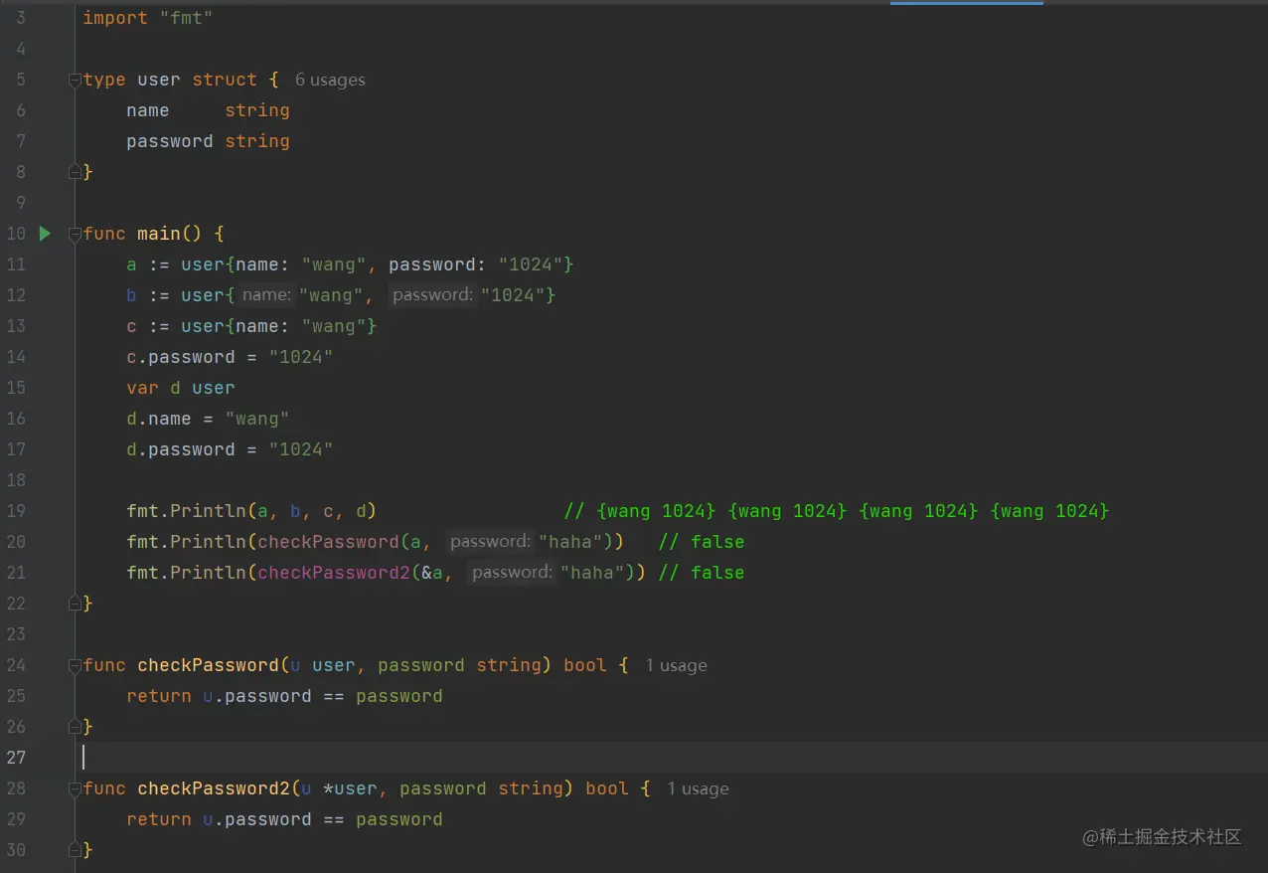Click the checkPassword2 call on line 21
Screen dimensions: 1268x873
[334, 573]
